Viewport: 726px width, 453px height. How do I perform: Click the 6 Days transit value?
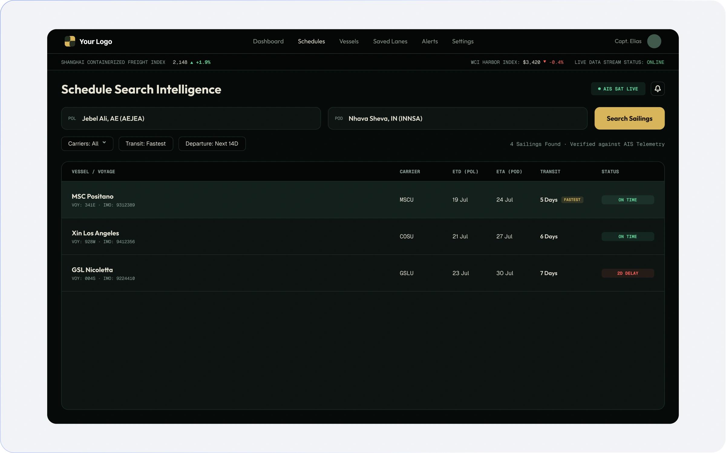pos(549,236)
